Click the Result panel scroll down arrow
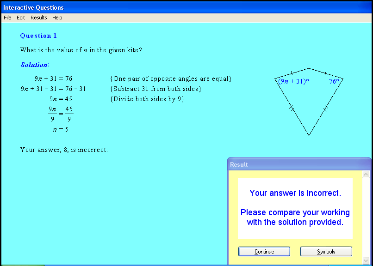This screenshot has width=373, height=266. 366,260
